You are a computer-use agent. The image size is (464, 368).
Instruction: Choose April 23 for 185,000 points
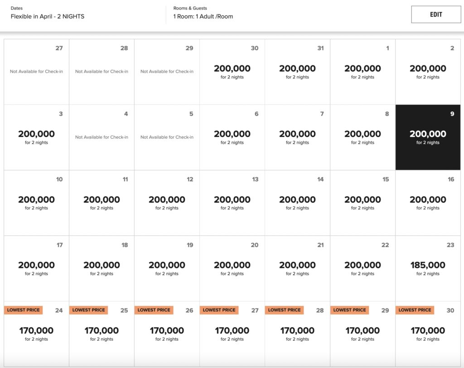[428, 268]
